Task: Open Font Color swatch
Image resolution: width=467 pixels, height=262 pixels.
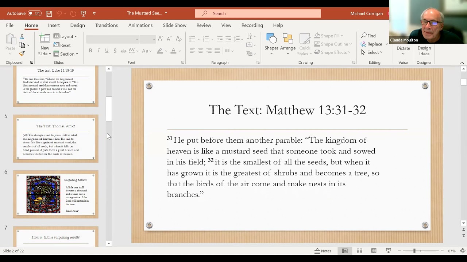Action: click(174, 51)
